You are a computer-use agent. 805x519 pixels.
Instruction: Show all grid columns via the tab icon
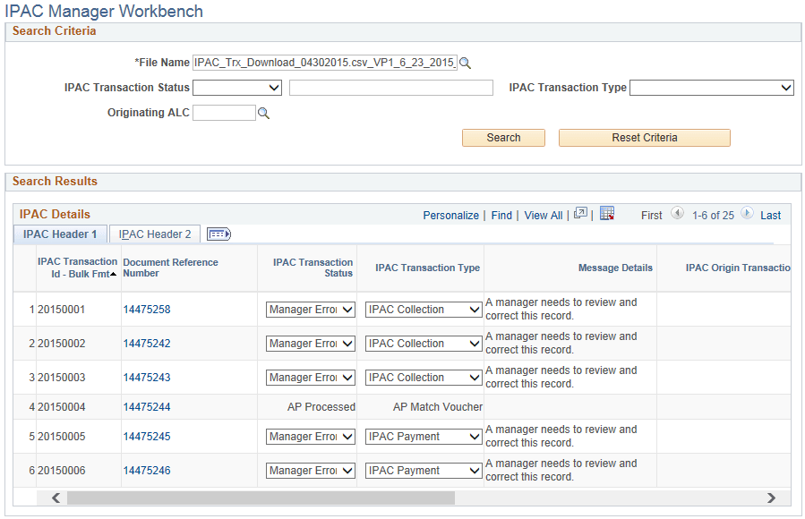218,234
